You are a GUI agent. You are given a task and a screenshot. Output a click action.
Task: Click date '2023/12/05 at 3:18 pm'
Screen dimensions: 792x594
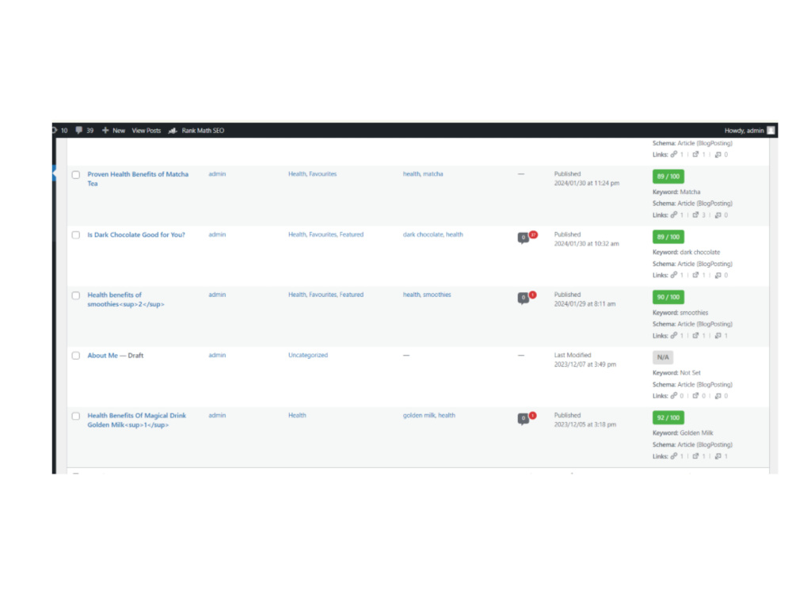click(x=585, y=425)
